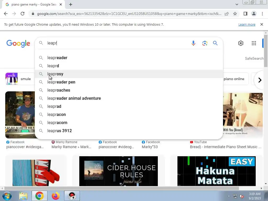
Task: Open the tab search dropdown arrow
Action: point(237,4)
